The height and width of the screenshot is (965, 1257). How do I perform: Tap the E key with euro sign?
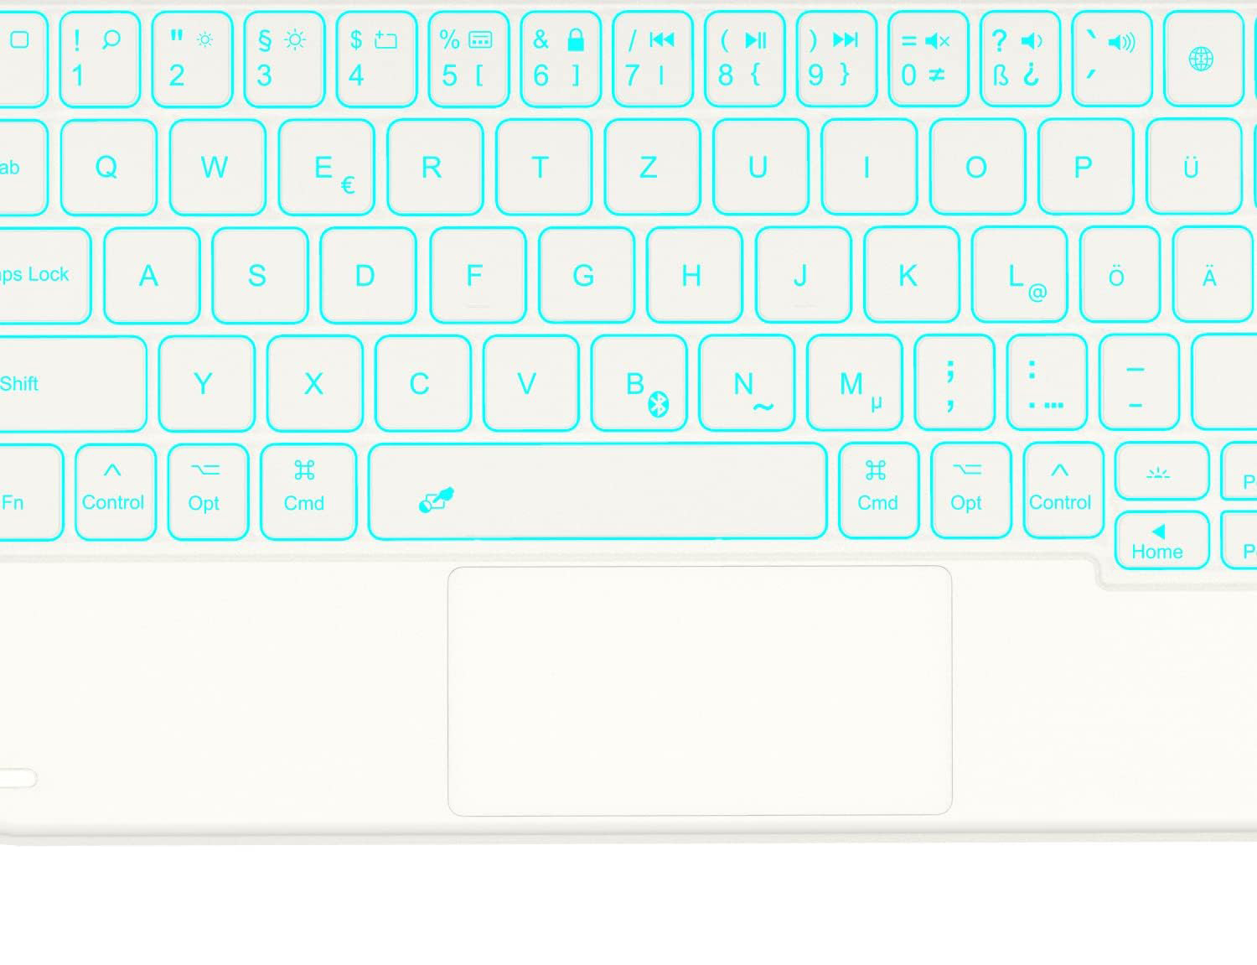point(327,167)
